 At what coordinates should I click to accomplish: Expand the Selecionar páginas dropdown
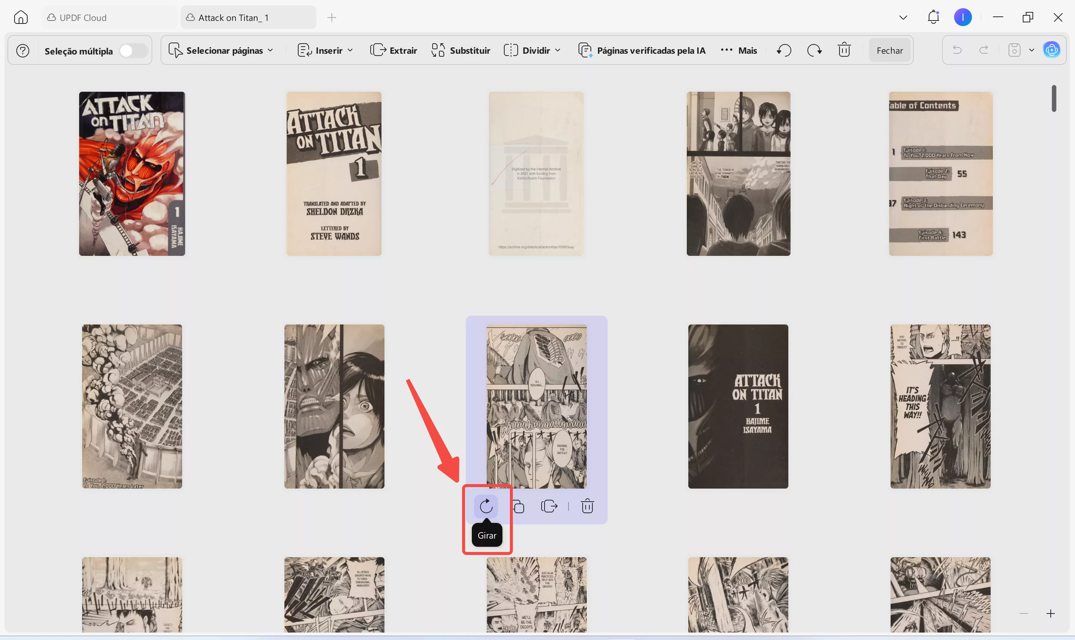(x=221, y=50)
